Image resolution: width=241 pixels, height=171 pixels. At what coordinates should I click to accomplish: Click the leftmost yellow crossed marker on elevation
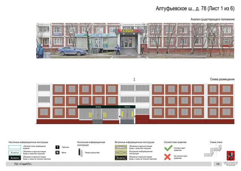coord(90,115)
